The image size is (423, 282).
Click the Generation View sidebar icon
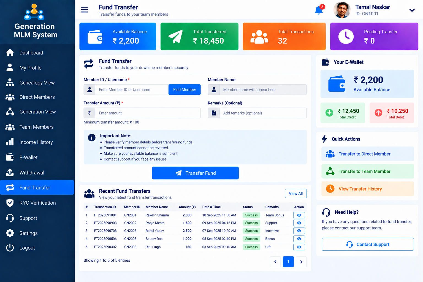tap(10, 112)
